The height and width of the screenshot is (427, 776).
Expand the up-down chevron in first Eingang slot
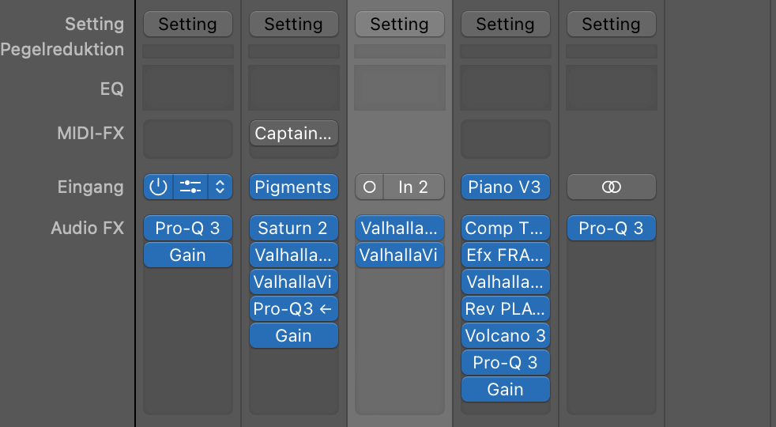[x=220, y=187]
